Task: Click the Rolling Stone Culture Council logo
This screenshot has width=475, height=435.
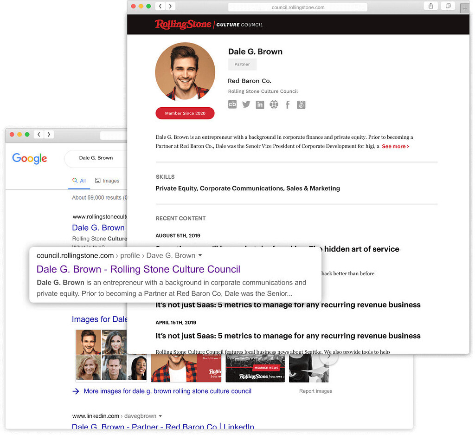Action: click(x=210, y=25)
